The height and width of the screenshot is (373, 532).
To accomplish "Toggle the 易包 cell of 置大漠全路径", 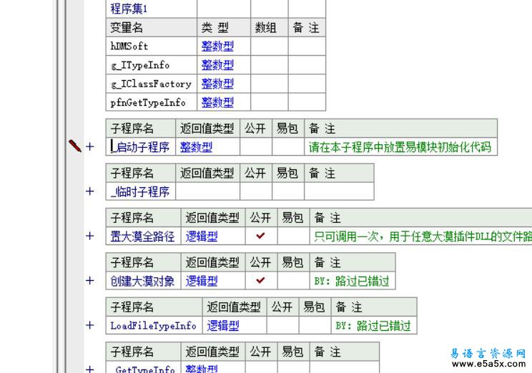I will click(x=293, y=236).
